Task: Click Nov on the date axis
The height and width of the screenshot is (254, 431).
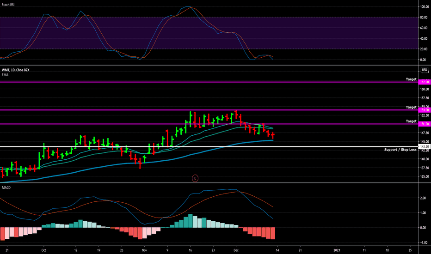Action: click(144, 250)
